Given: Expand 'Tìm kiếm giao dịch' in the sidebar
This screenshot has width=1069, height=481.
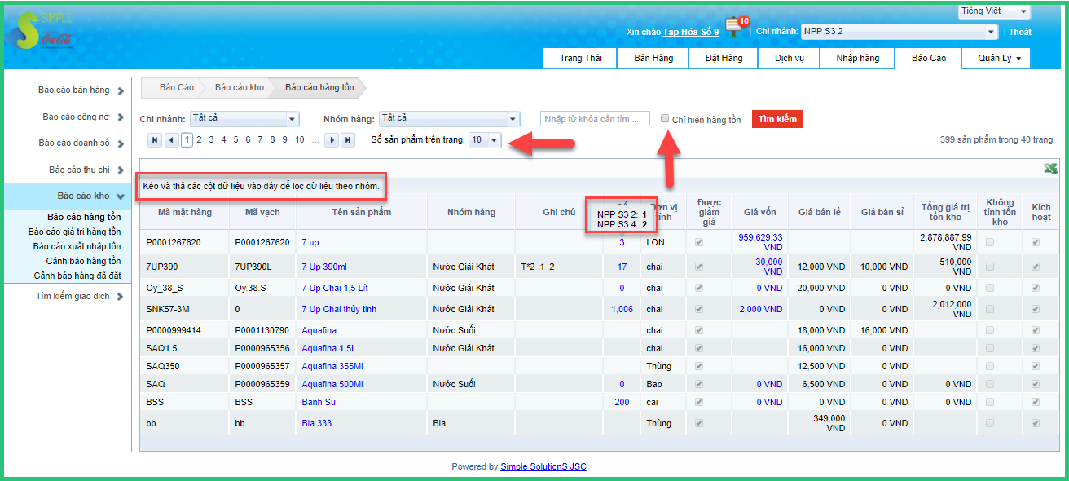Looking at the screenshot, I should pyautogui.click(x=68, y=296).
